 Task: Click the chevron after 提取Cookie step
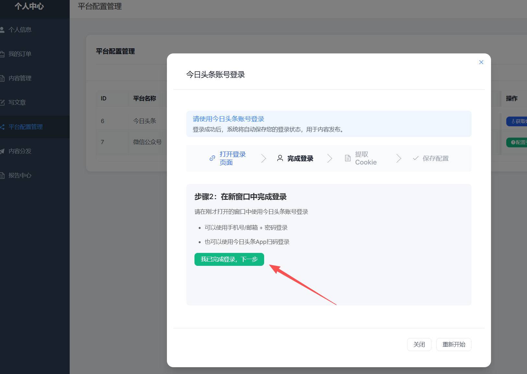point(399,158)
